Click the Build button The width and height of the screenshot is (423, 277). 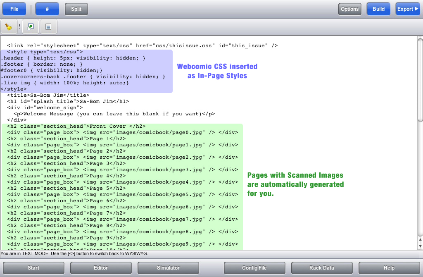click(x=378, y=9)
